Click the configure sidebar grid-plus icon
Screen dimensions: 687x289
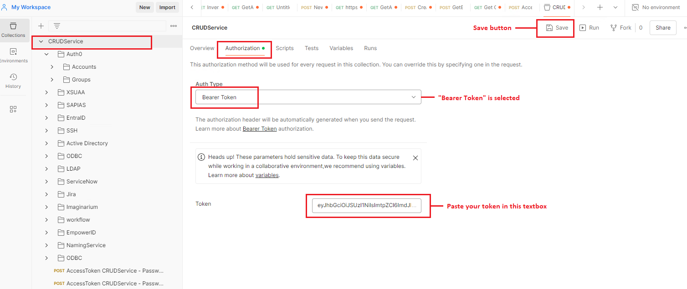(13, 109)
